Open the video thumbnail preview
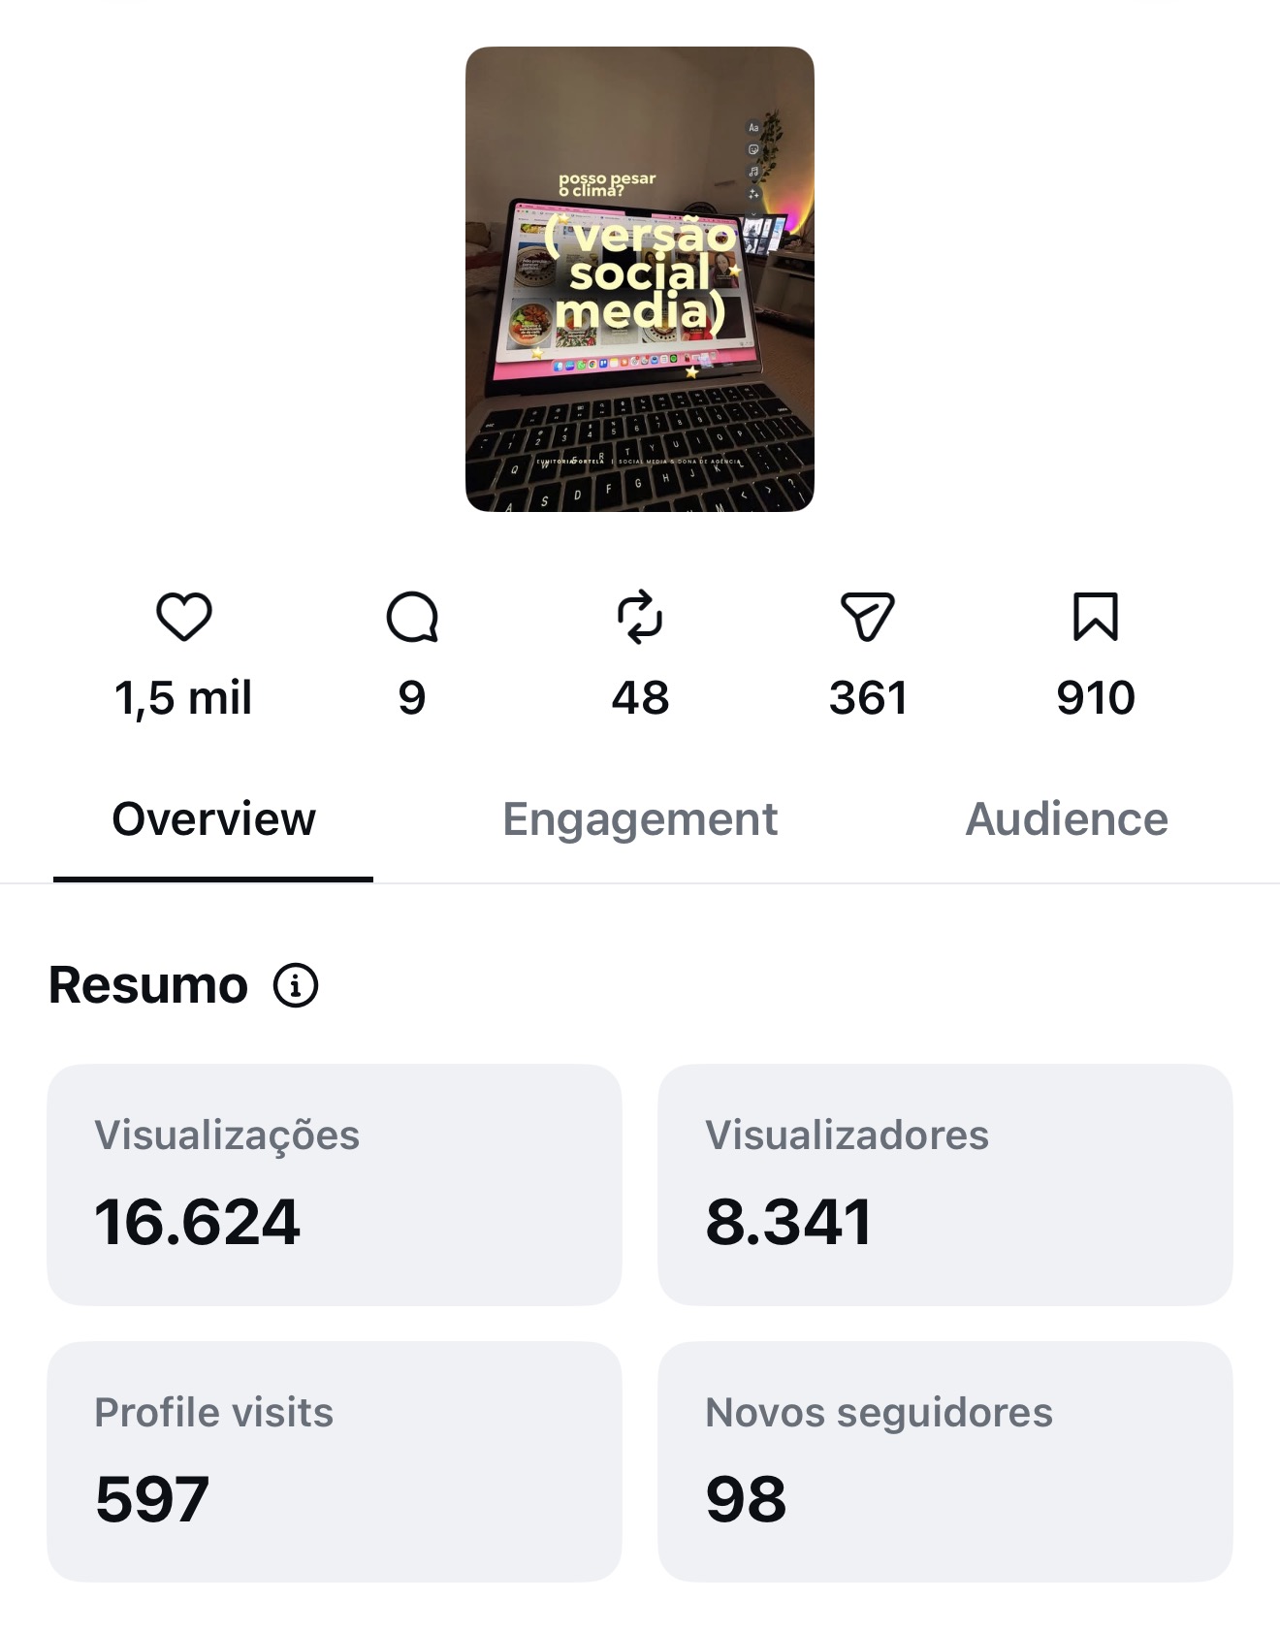This screenshot has height=1632, width=1280. (x=640, y=279)
